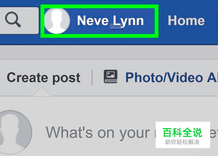Open profile via the top bar avatar
The height and width of the screenshot is (156, 218).
[x=57, y=21]
